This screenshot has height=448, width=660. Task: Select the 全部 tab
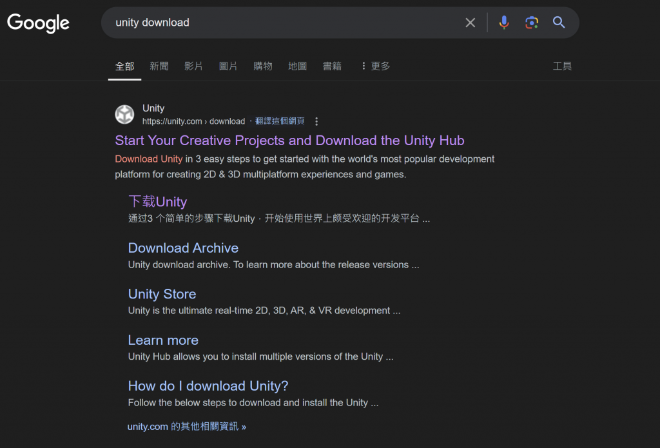tap(124, 66)
